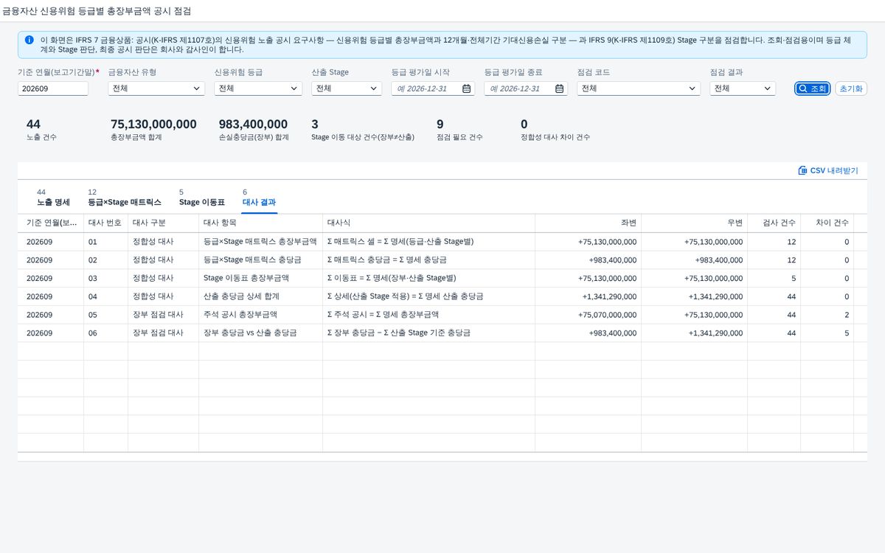Viewport: 885px width, 553px height.
Task: Click the info icon in the blue notice banner
Action: tap(29, 40)
